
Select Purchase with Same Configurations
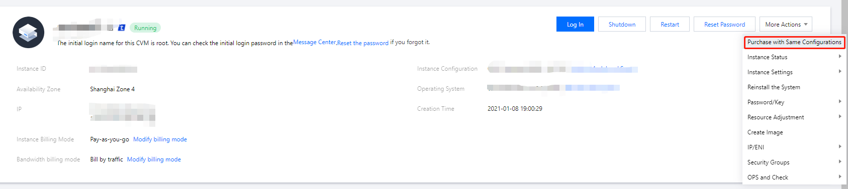pos(794,42)
